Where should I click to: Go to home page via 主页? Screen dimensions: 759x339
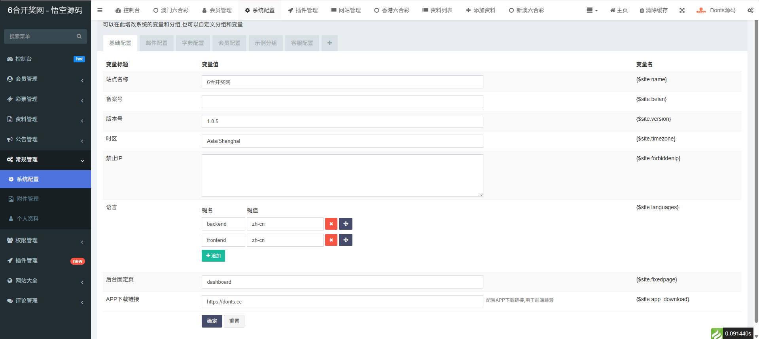(x=619, y=10)
